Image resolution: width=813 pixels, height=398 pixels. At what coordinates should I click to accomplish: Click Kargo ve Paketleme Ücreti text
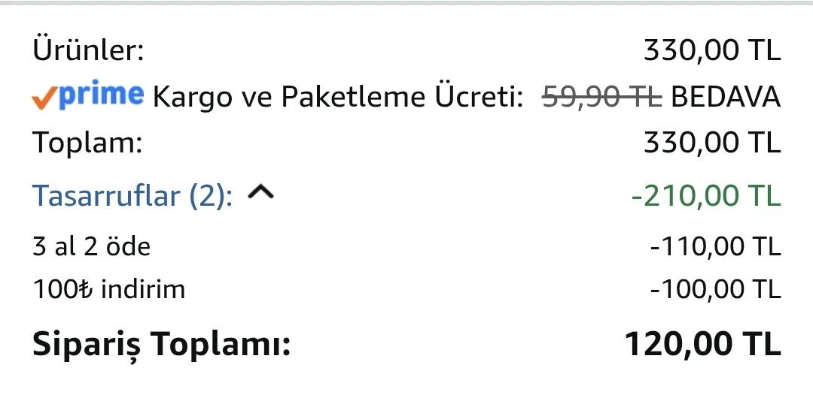[337, 97]
